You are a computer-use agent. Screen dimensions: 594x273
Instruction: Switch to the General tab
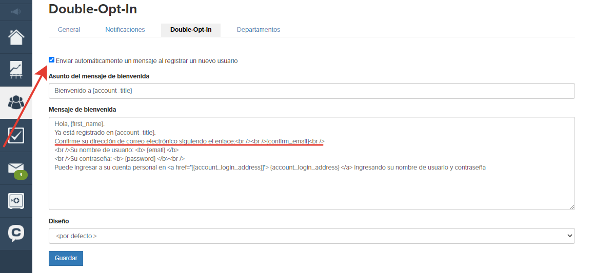tap(69, 30)
